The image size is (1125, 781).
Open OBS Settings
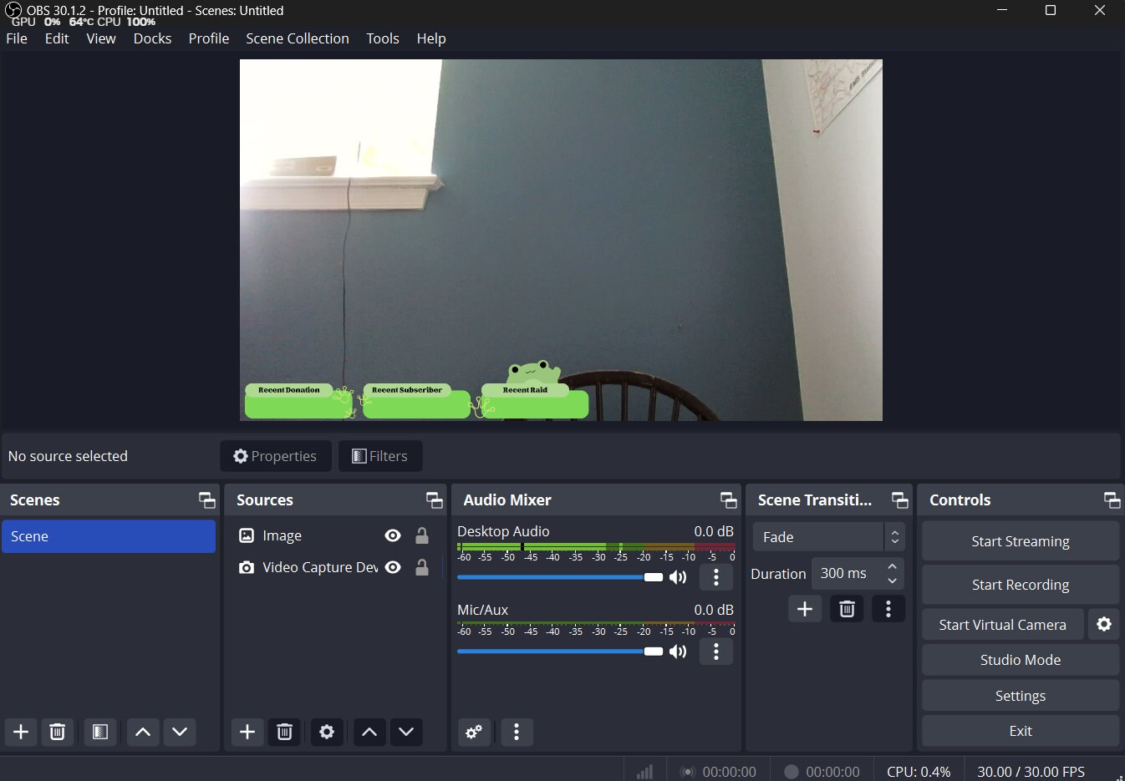(1020, 695)
